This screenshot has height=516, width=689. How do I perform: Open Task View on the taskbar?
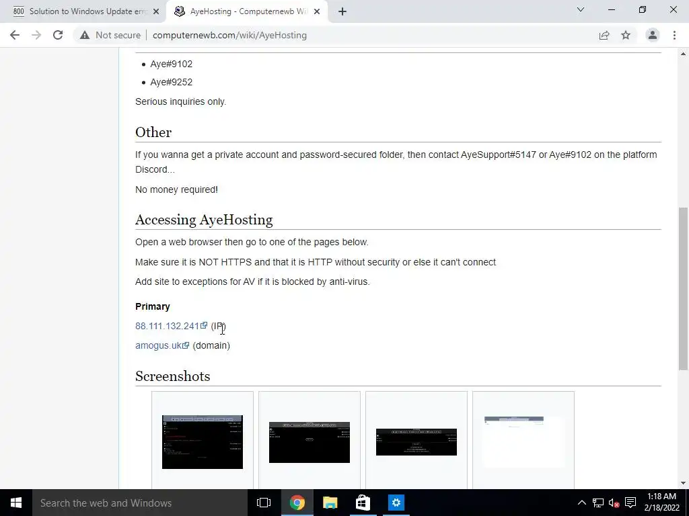pyautogui.click(x=264, y=503)
